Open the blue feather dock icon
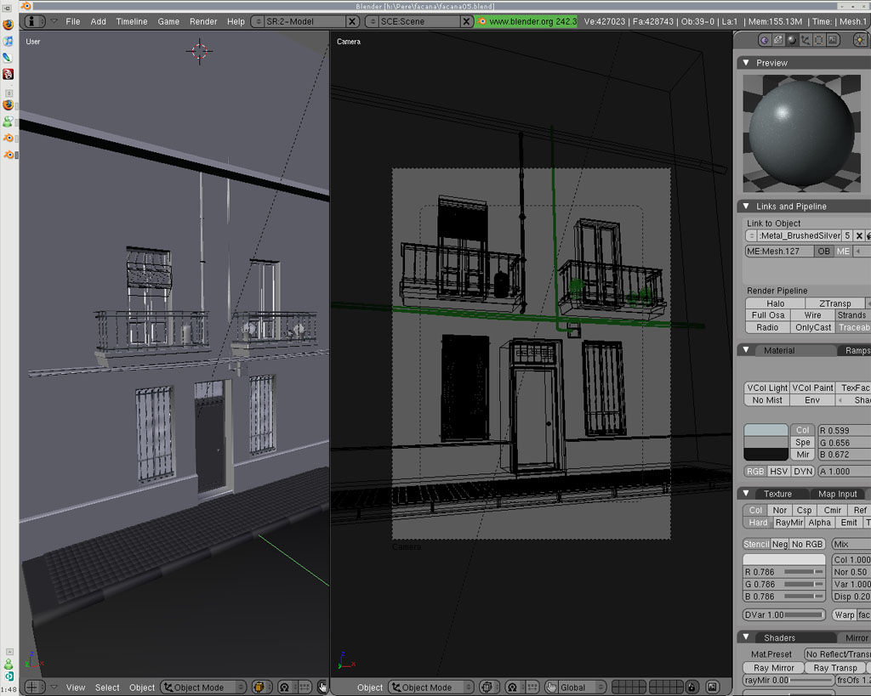This screenshot has width=871, height=696. coord(8,57)
